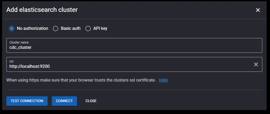Choose the Basic auth radio option
This screenshot has width=270, height=114.
coord(56,28)
